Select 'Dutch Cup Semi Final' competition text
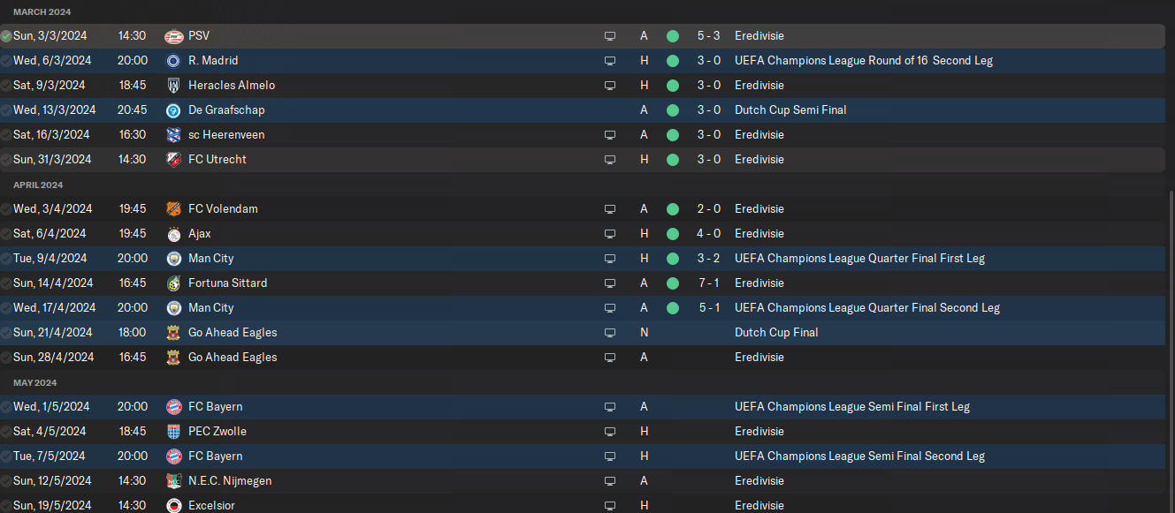1175x513 pixels. coord(790,110)
